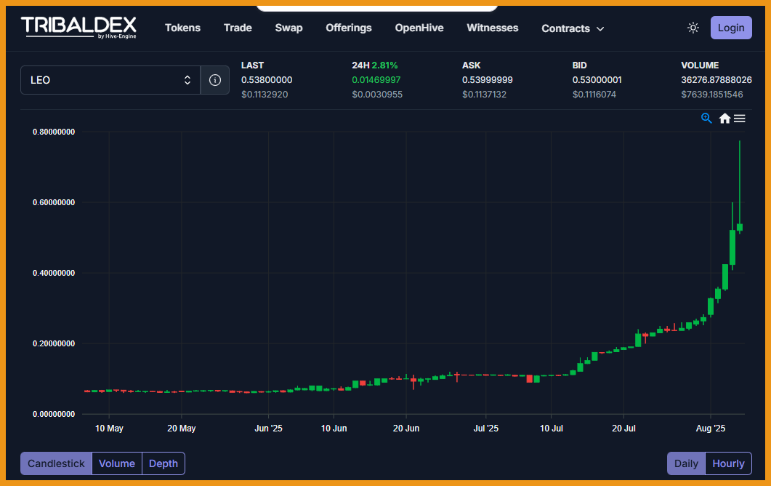Screen dimensions: 771x486
Task: Click the BID value 0.53000001
Action: [x=597, y=80]
